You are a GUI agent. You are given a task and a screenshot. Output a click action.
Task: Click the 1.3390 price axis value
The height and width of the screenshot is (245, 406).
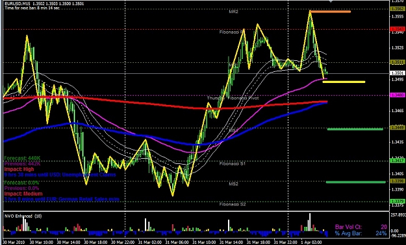pos(398,190)
